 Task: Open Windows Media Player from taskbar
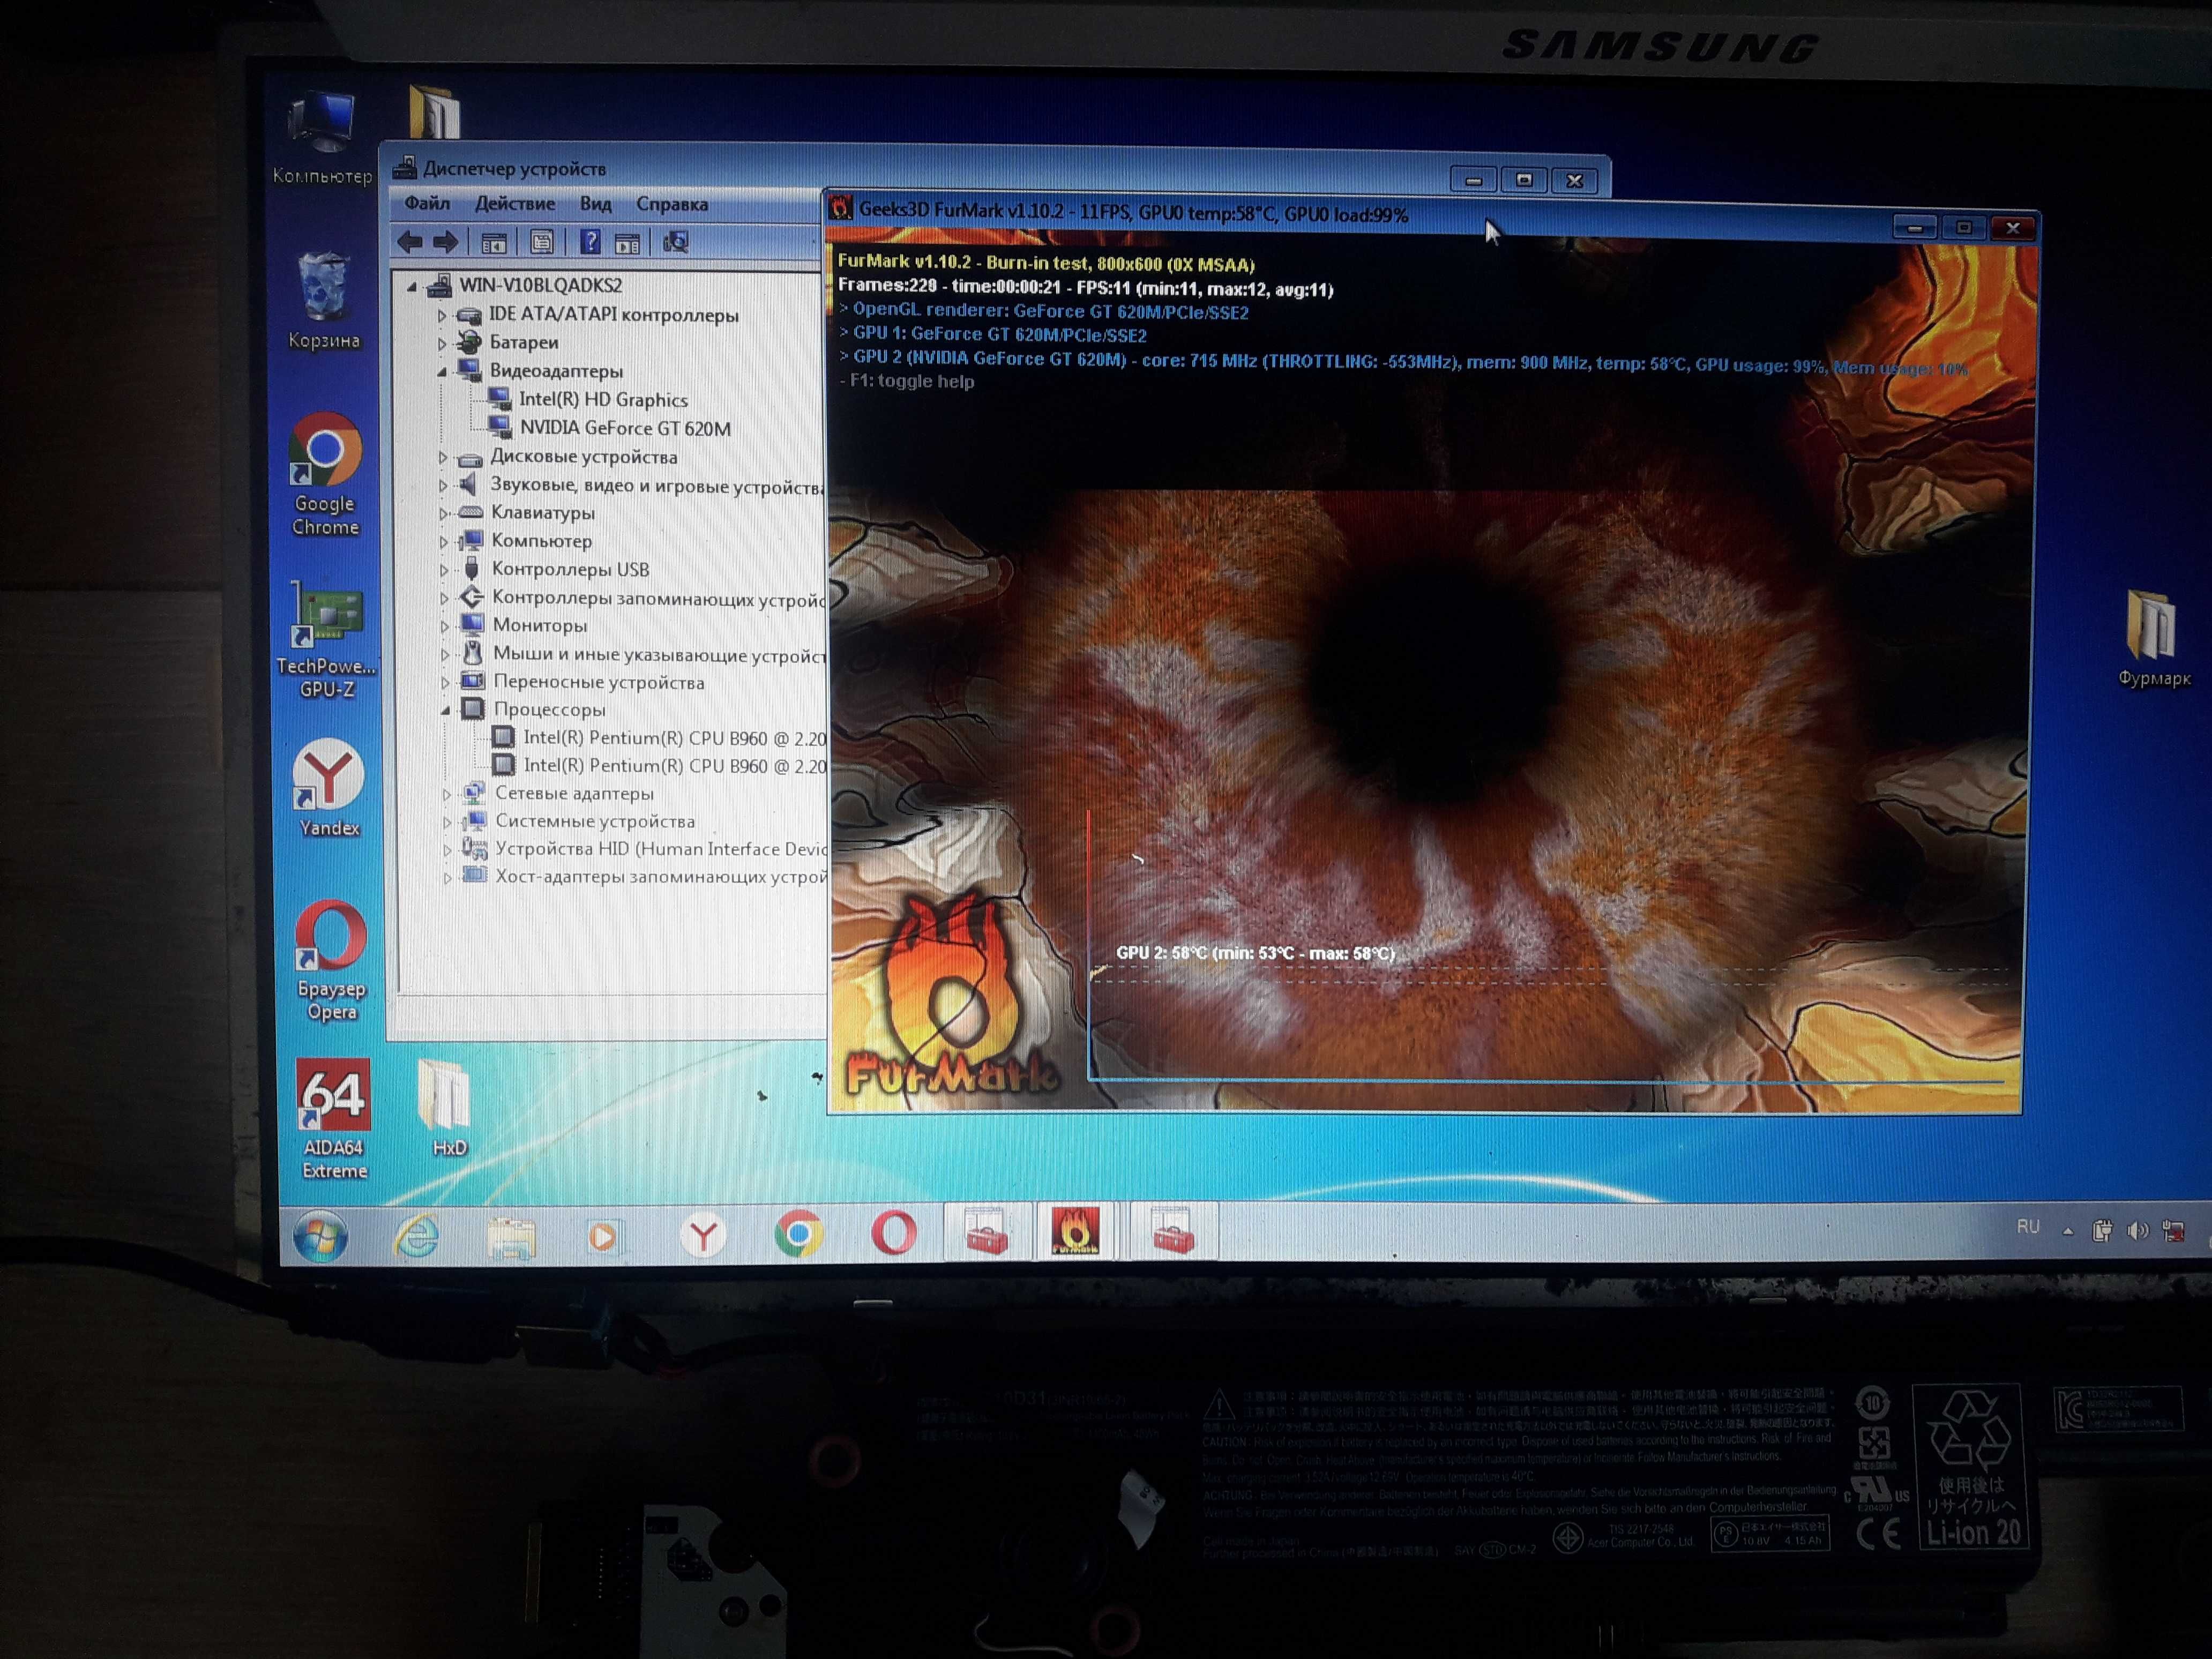tap(603, 1237)
